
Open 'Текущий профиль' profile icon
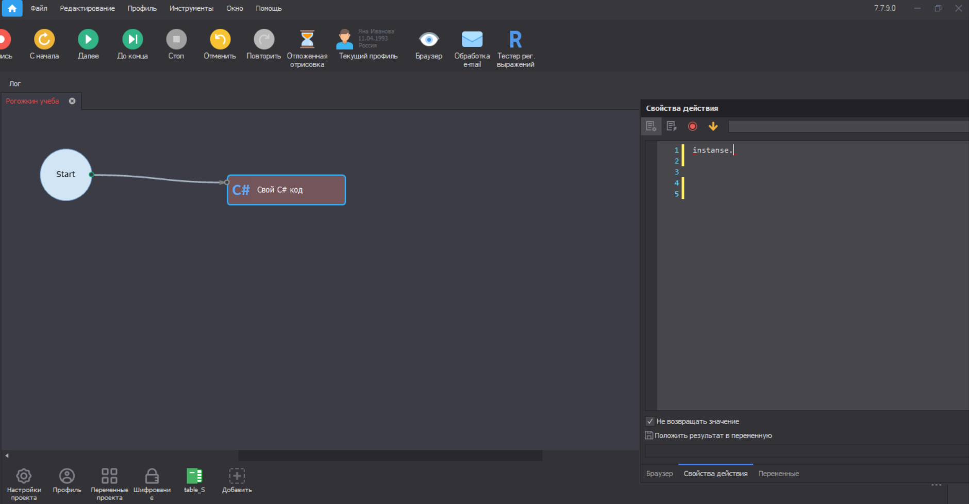[345, 40]
